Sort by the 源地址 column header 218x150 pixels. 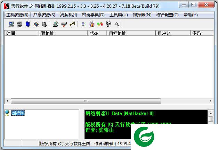(63, 33)
